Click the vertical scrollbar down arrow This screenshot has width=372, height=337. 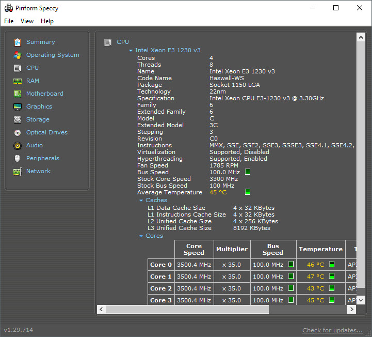coord(361,300)
